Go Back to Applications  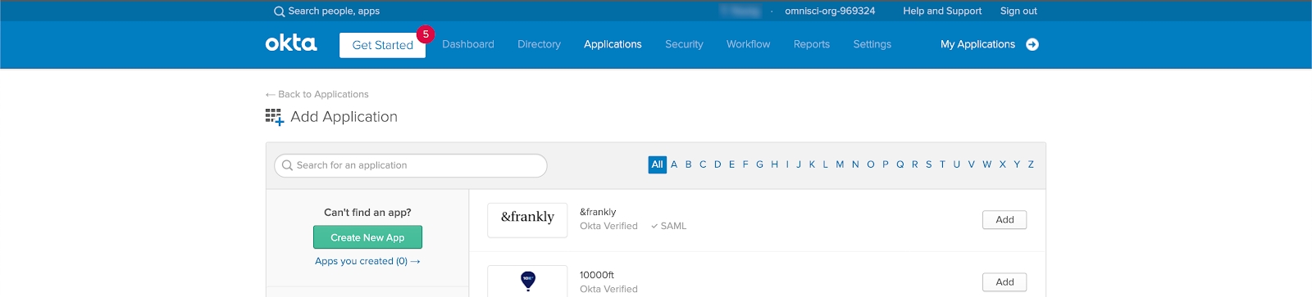[317, 94]
